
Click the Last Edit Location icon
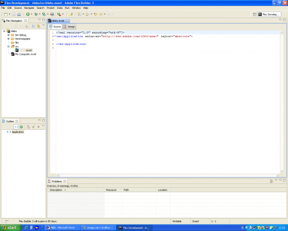coord(96,14)
